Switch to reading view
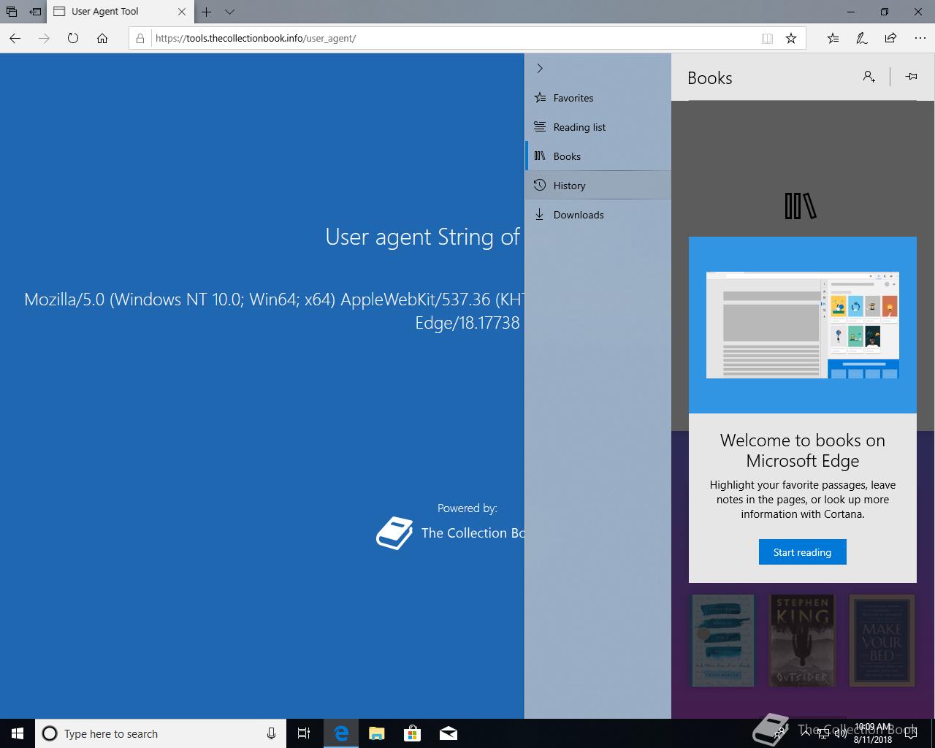935x748 pixels. click(x=767, y=38)
